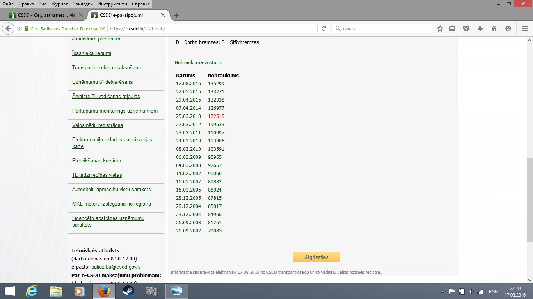
Task: Select the red mileage value 122510
Action: click(x=216, y=116)
